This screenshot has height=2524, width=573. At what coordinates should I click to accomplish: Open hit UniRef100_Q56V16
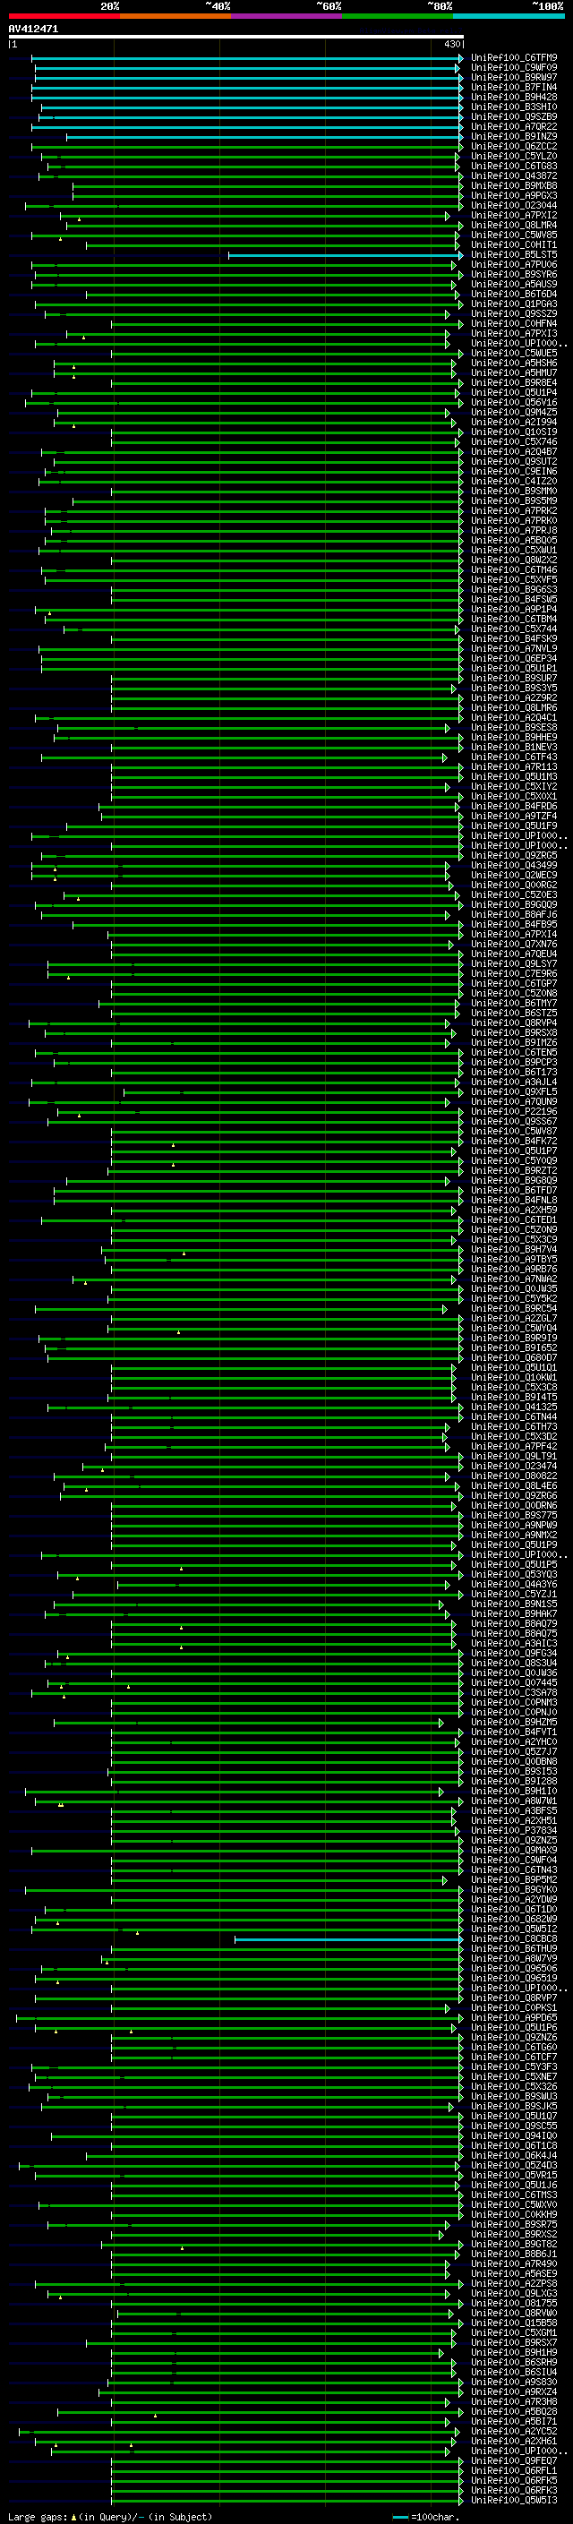click(x=514, y=403)
